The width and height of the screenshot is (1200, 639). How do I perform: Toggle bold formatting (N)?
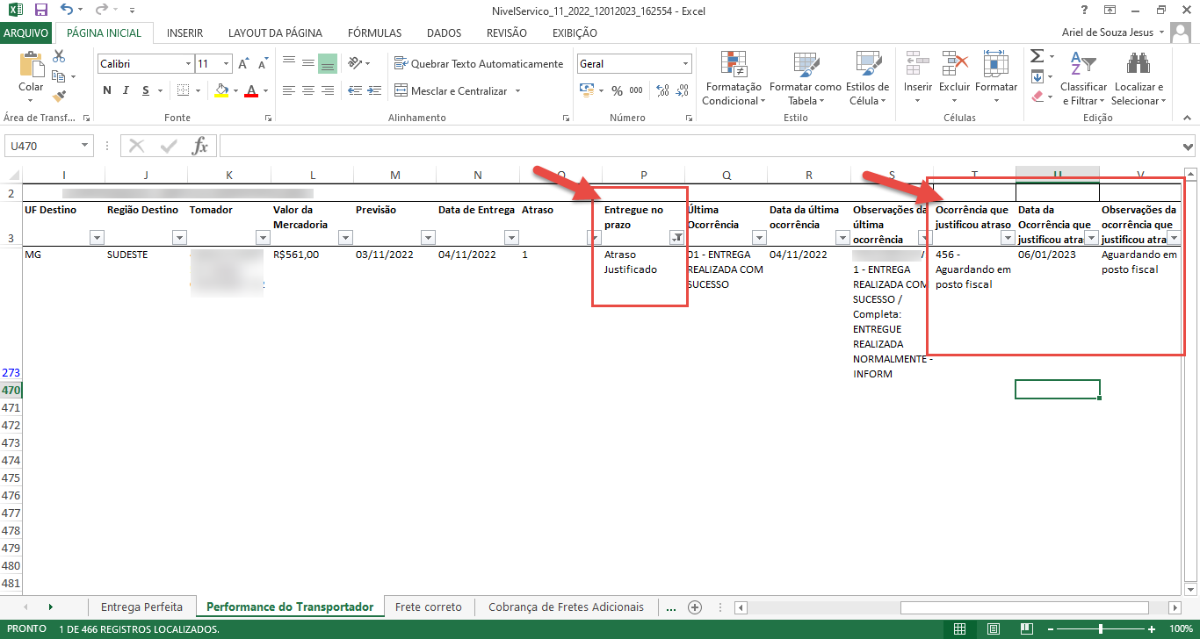(107, 90)
